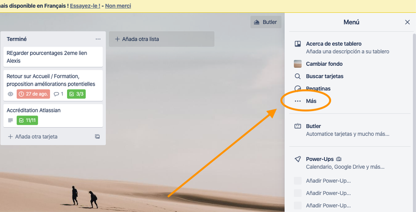Click the eye watch icon on Retour card

10,94
